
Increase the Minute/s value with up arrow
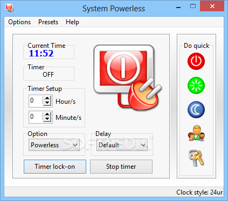click(x=47, y=114)
